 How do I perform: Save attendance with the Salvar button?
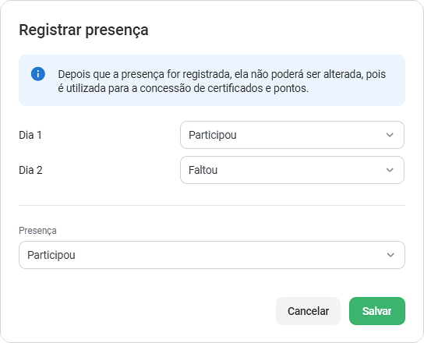tap(377, 311)
